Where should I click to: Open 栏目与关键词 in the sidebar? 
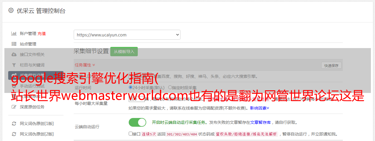[x=32, y=65]
